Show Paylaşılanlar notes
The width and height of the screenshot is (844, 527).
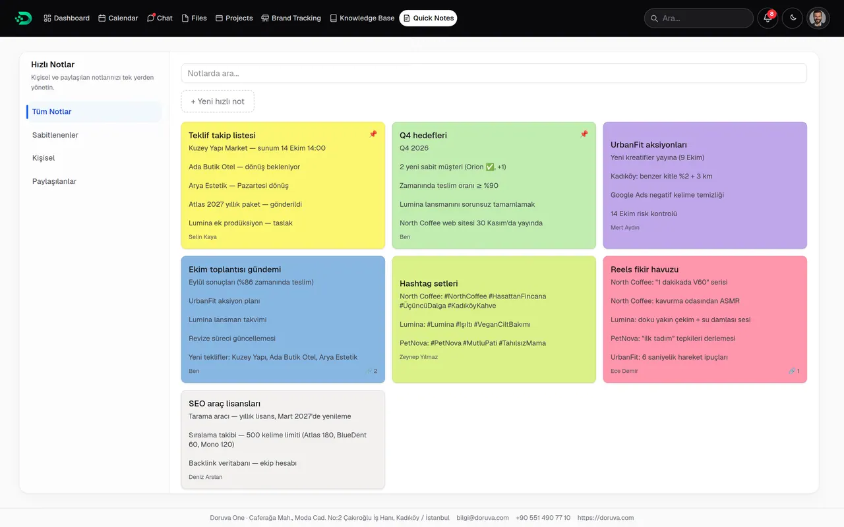(94, 181)
